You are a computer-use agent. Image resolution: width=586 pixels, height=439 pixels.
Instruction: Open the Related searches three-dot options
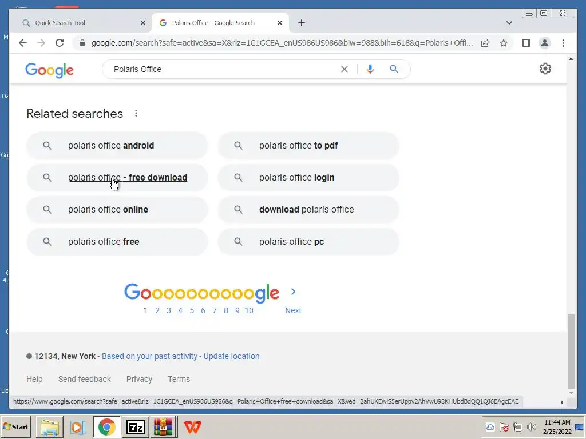click(x=136, y=113)
